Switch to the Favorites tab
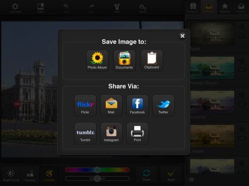 (x=225, y=7)
